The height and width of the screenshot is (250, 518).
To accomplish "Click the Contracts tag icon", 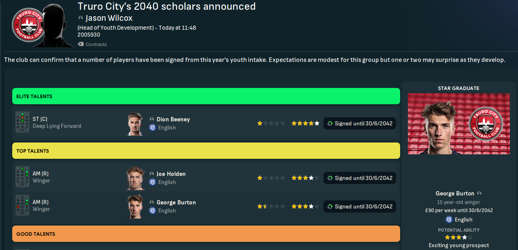I will coord(81,44).
